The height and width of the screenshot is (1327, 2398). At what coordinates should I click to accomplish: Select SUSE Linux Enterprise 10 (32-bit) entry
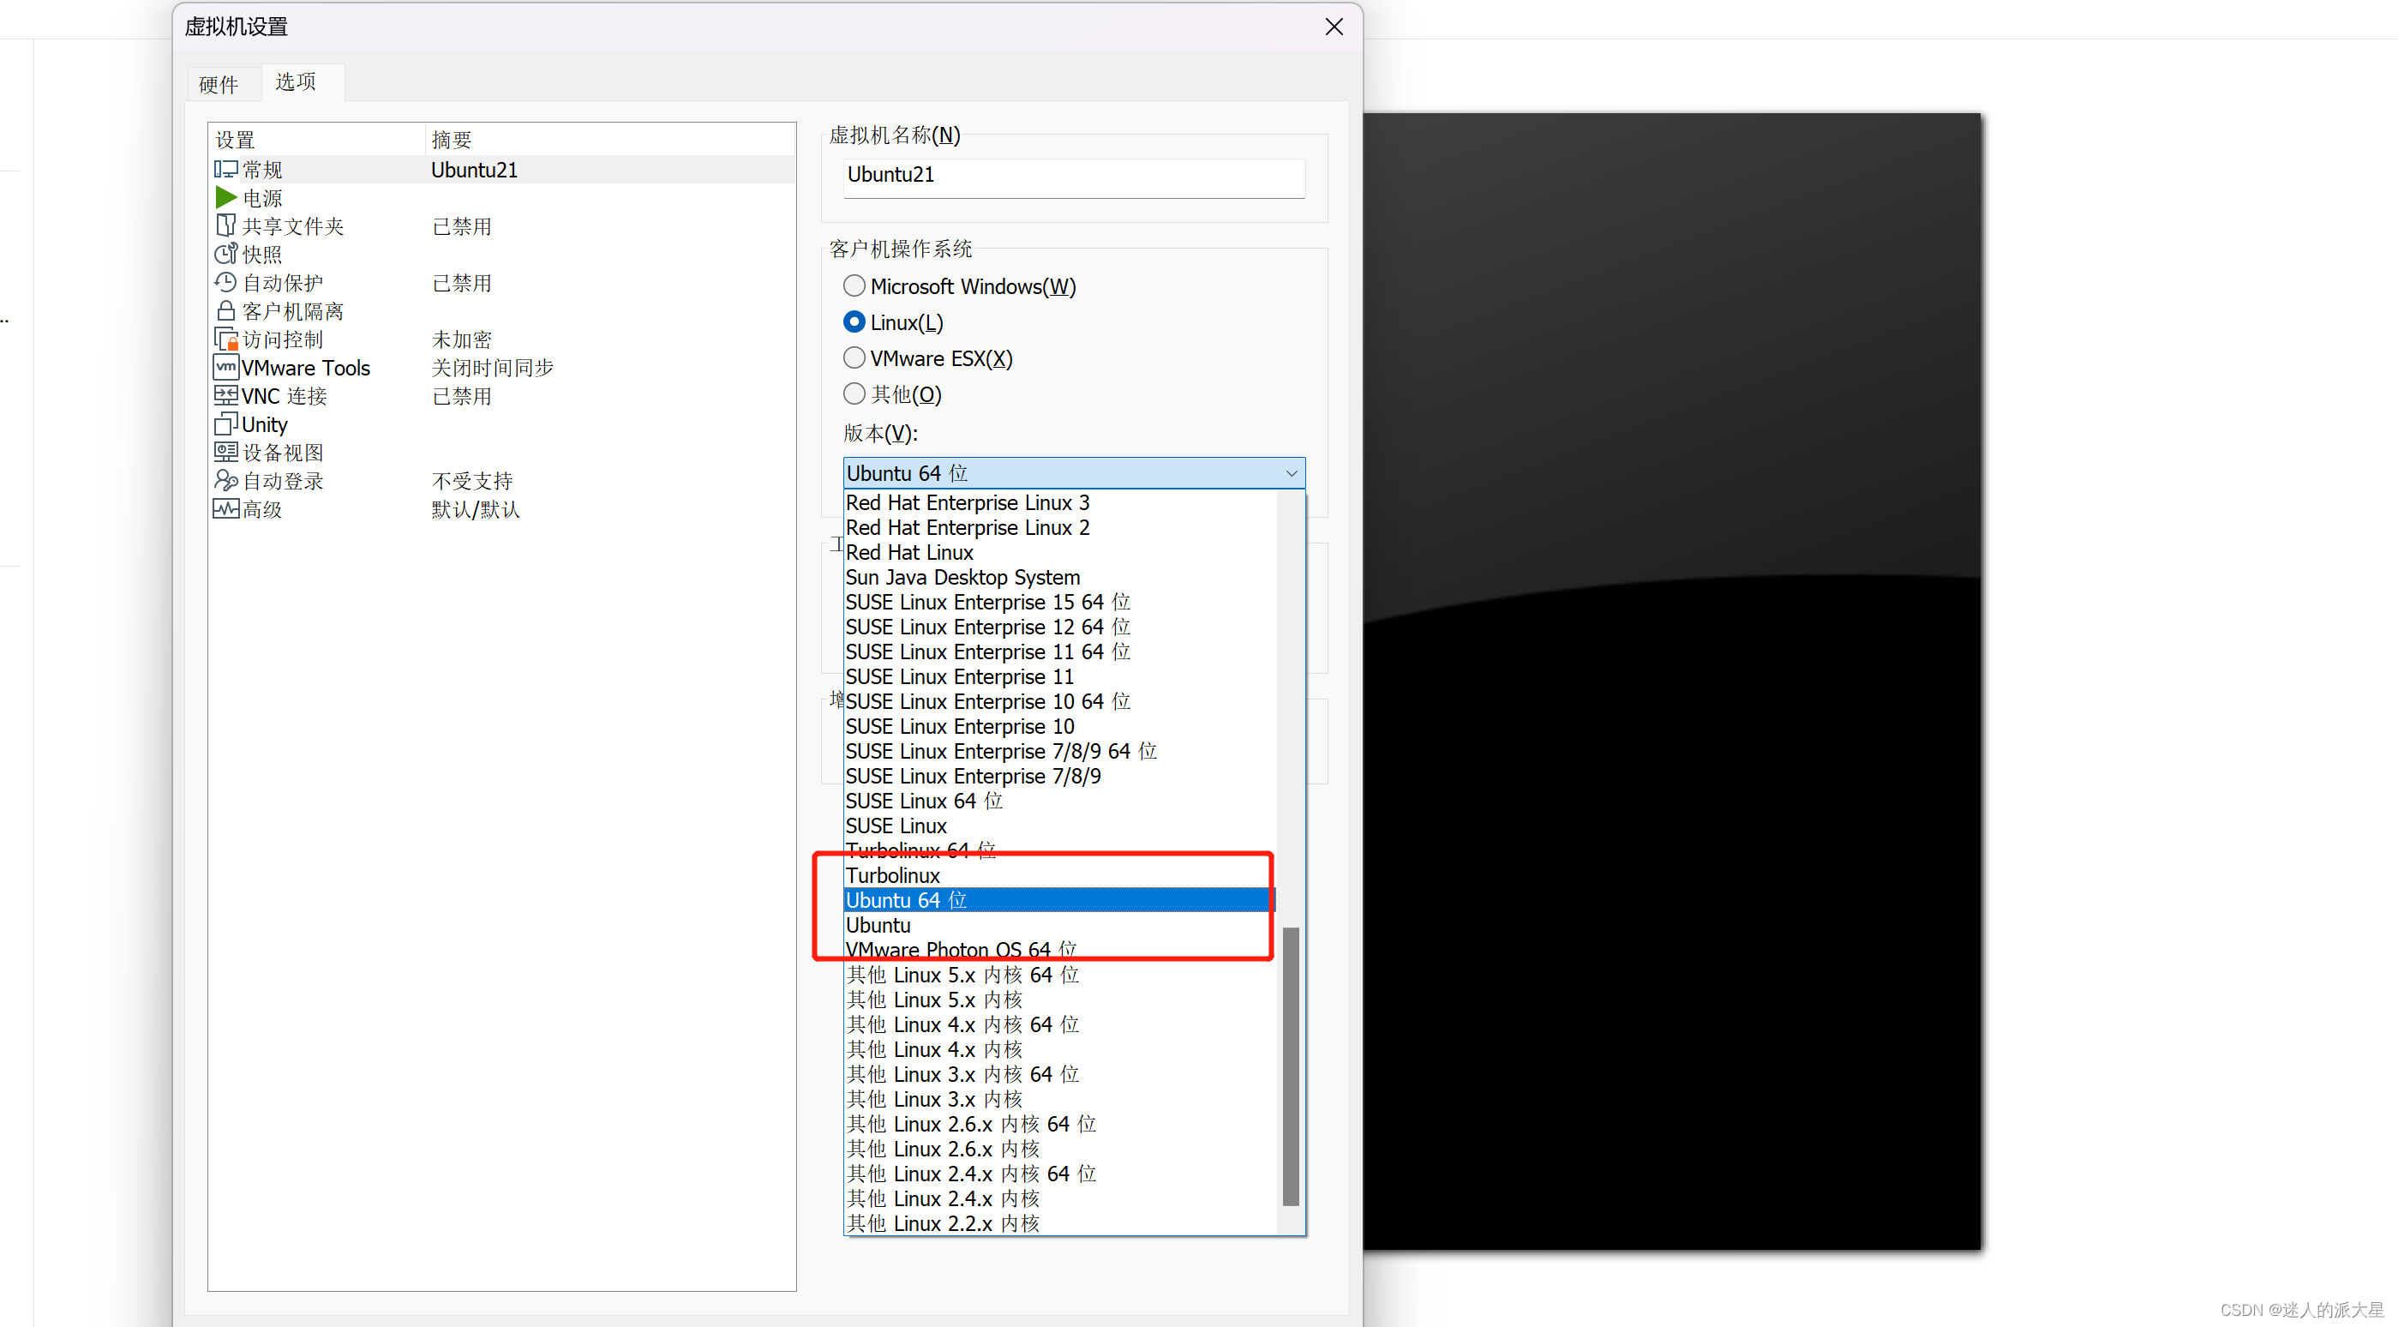point(1060,726)
